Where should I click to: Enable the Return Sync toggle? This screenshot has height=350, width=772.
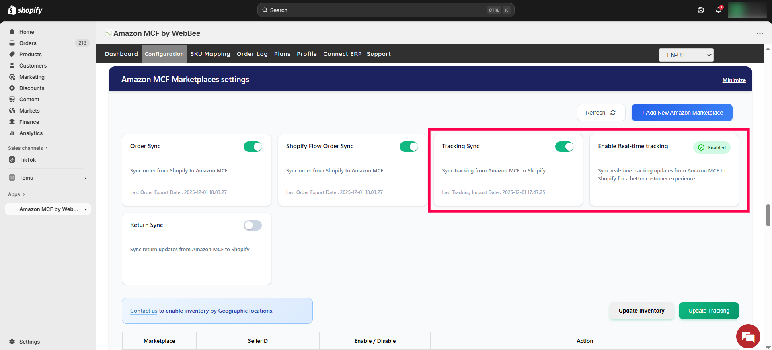tap(253, 225)
